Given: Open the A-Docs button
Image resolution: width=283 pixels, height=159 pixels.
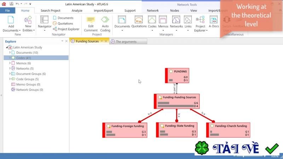Looking at the screenshot, I should tap(214, 22).
